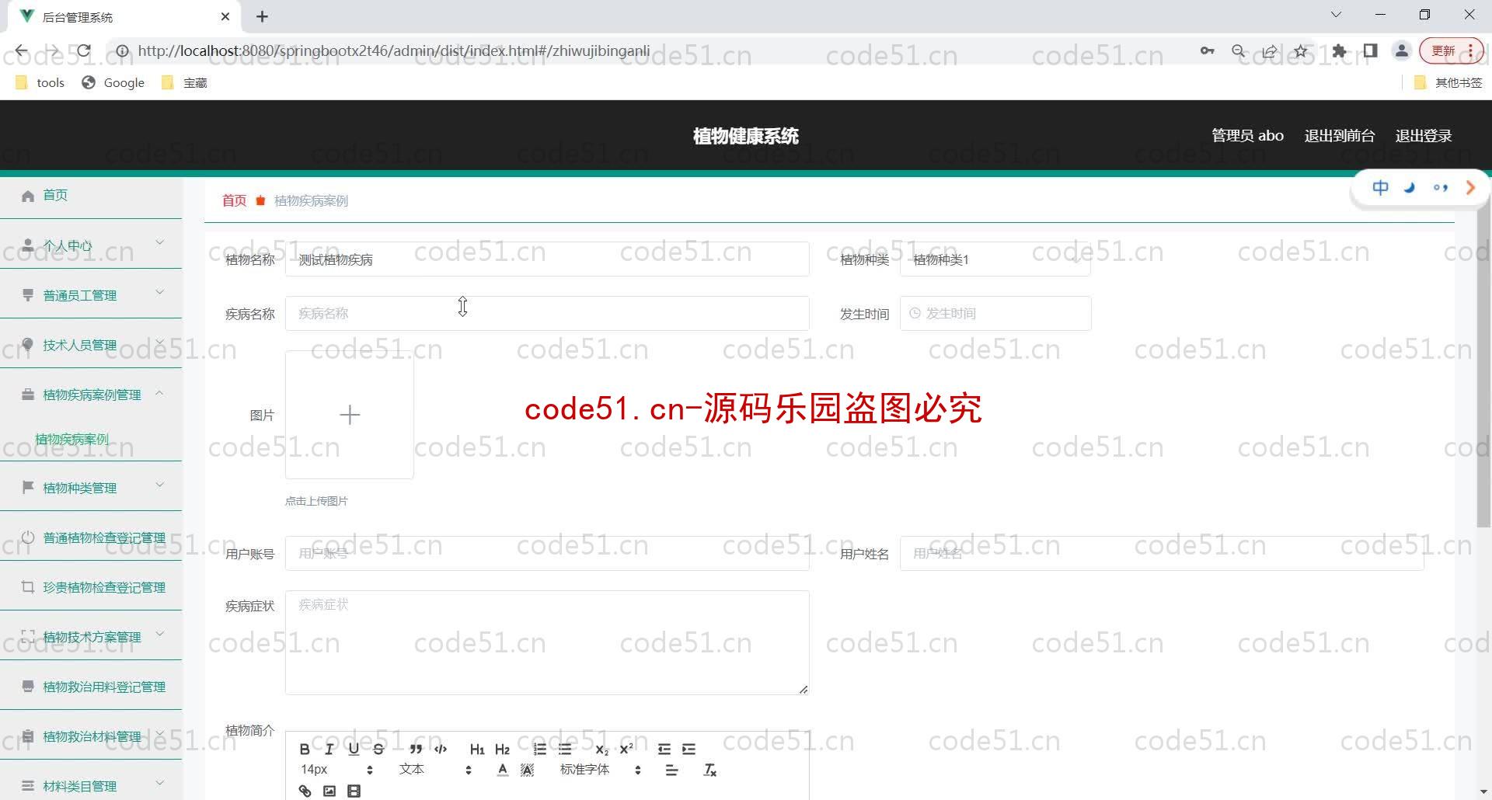Open 植物救治材料管理 menu
The height and width of the screenshot is (800, 1492).
tap(91, 736)
